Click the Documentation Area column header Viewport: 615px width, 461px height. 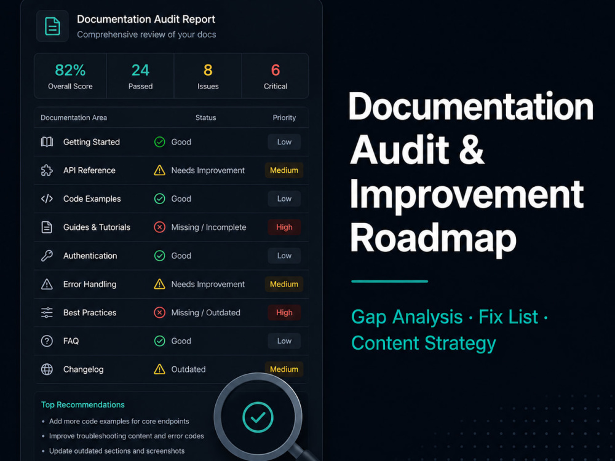(x=74, y=117)
